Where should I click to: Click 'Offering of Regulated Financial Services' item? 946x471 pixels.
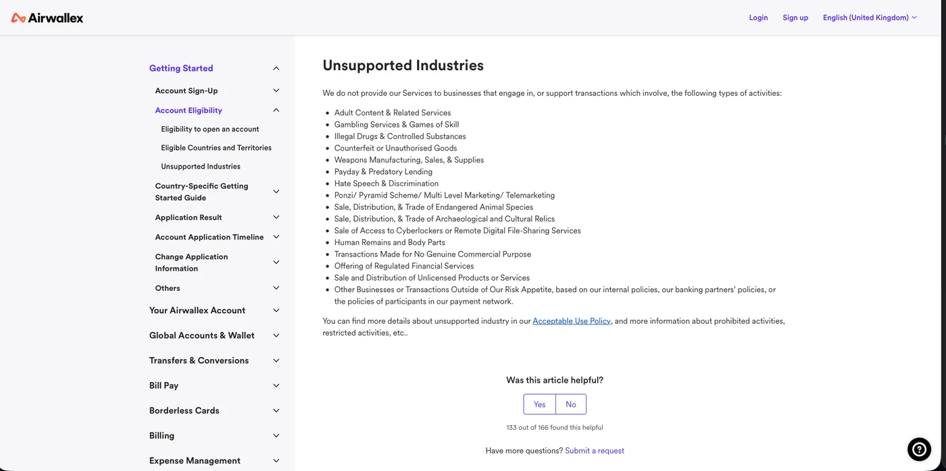[x=404, y=266]
